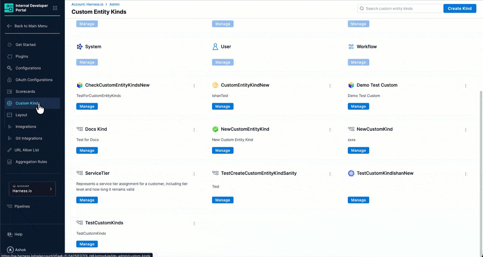Click the NewCustomEntityKind green icon
The height and width of the screenshot is (257, 483).
[215, 129]
